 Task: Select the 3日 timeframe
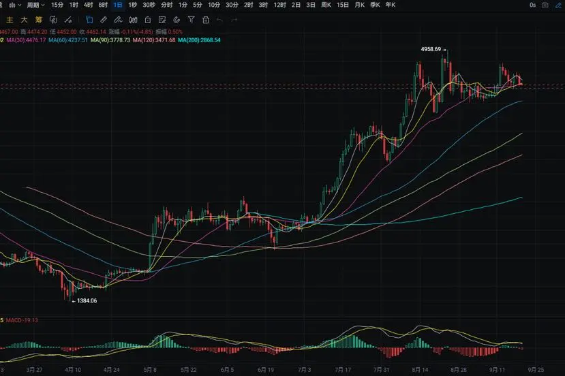(x=311, y=5)
